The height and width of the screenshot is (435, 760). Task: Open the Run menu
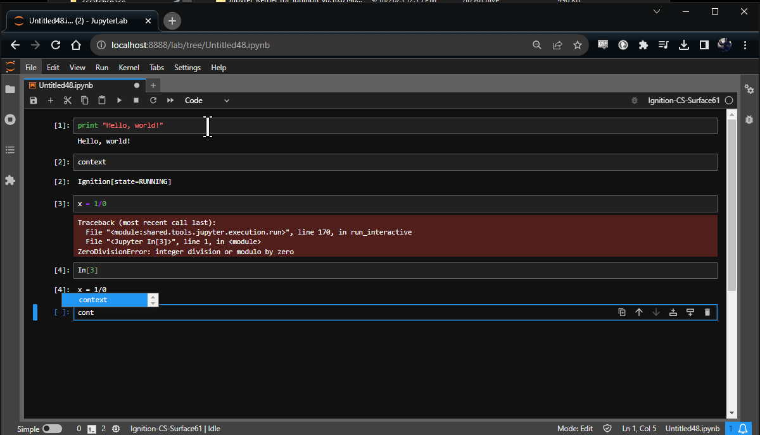(x=102, y=68)
